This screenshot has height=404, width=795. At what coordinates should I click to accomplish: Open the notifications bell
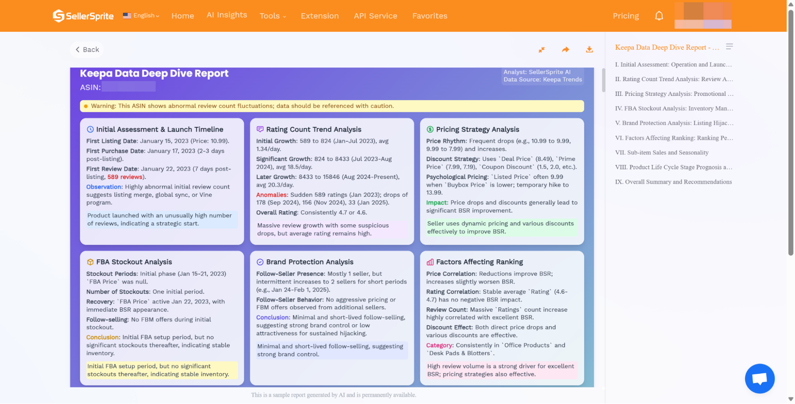(x=659, y=16)
